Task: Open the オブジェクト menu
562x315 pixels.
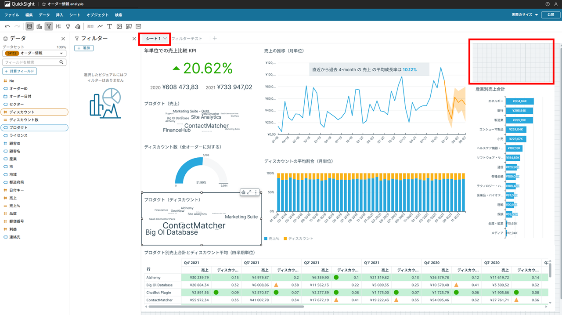Action: [98, 15]
